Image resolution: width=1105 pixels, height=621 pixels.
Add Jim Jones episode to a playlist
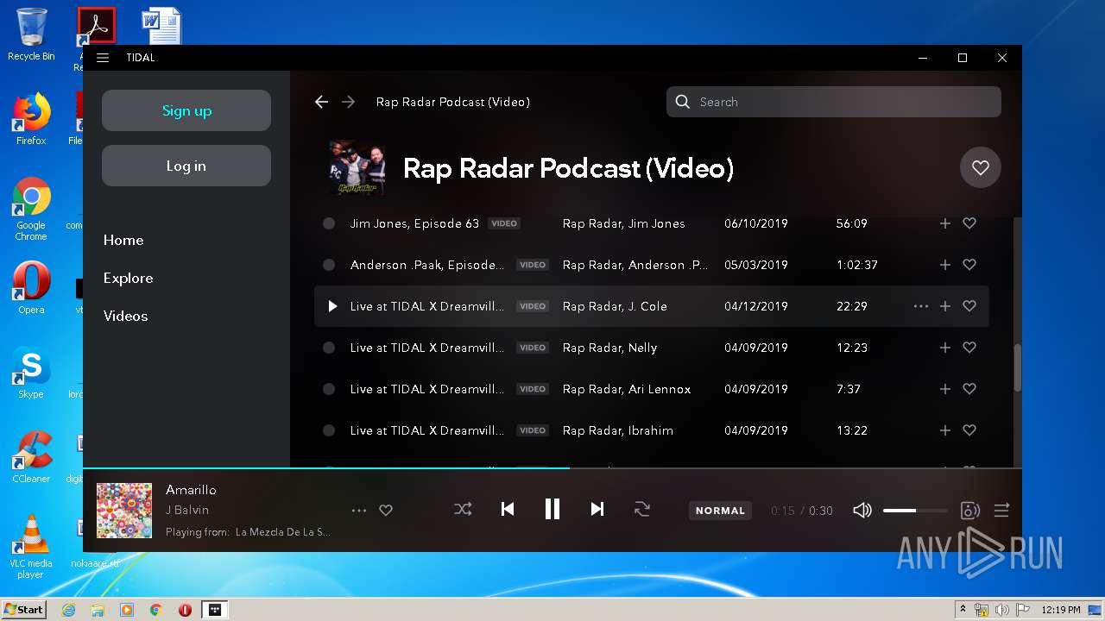click(945, 223)
